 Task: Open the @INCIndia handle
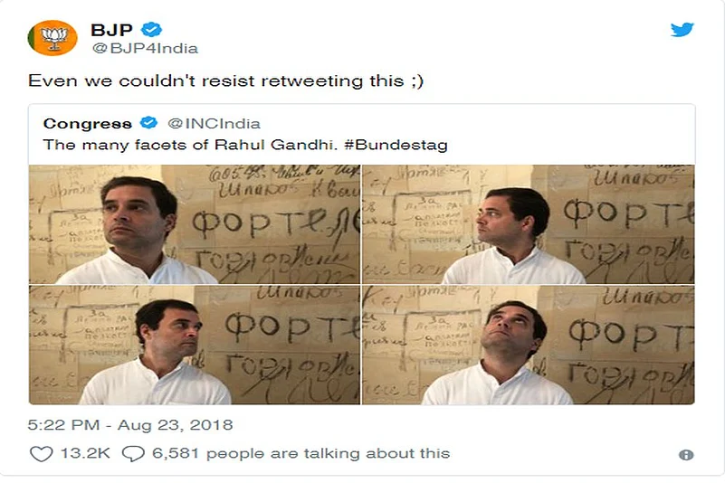coord(212,123)
